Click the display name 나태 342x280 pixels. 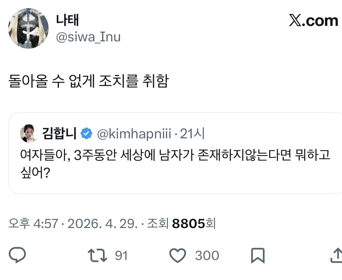click(67, 20)
